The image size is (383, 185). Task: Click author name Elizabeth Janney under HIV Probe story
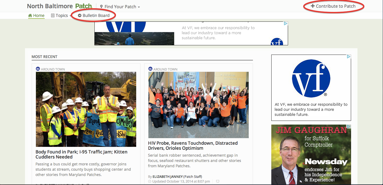[x=167, y=177]
